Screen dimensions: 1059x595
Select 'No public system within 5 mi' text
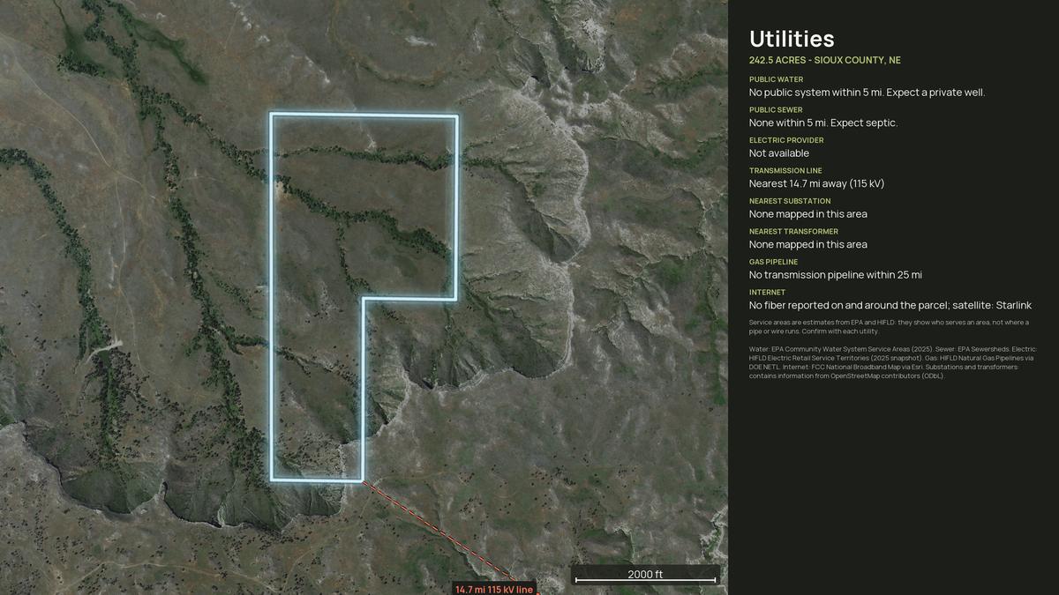815,93
